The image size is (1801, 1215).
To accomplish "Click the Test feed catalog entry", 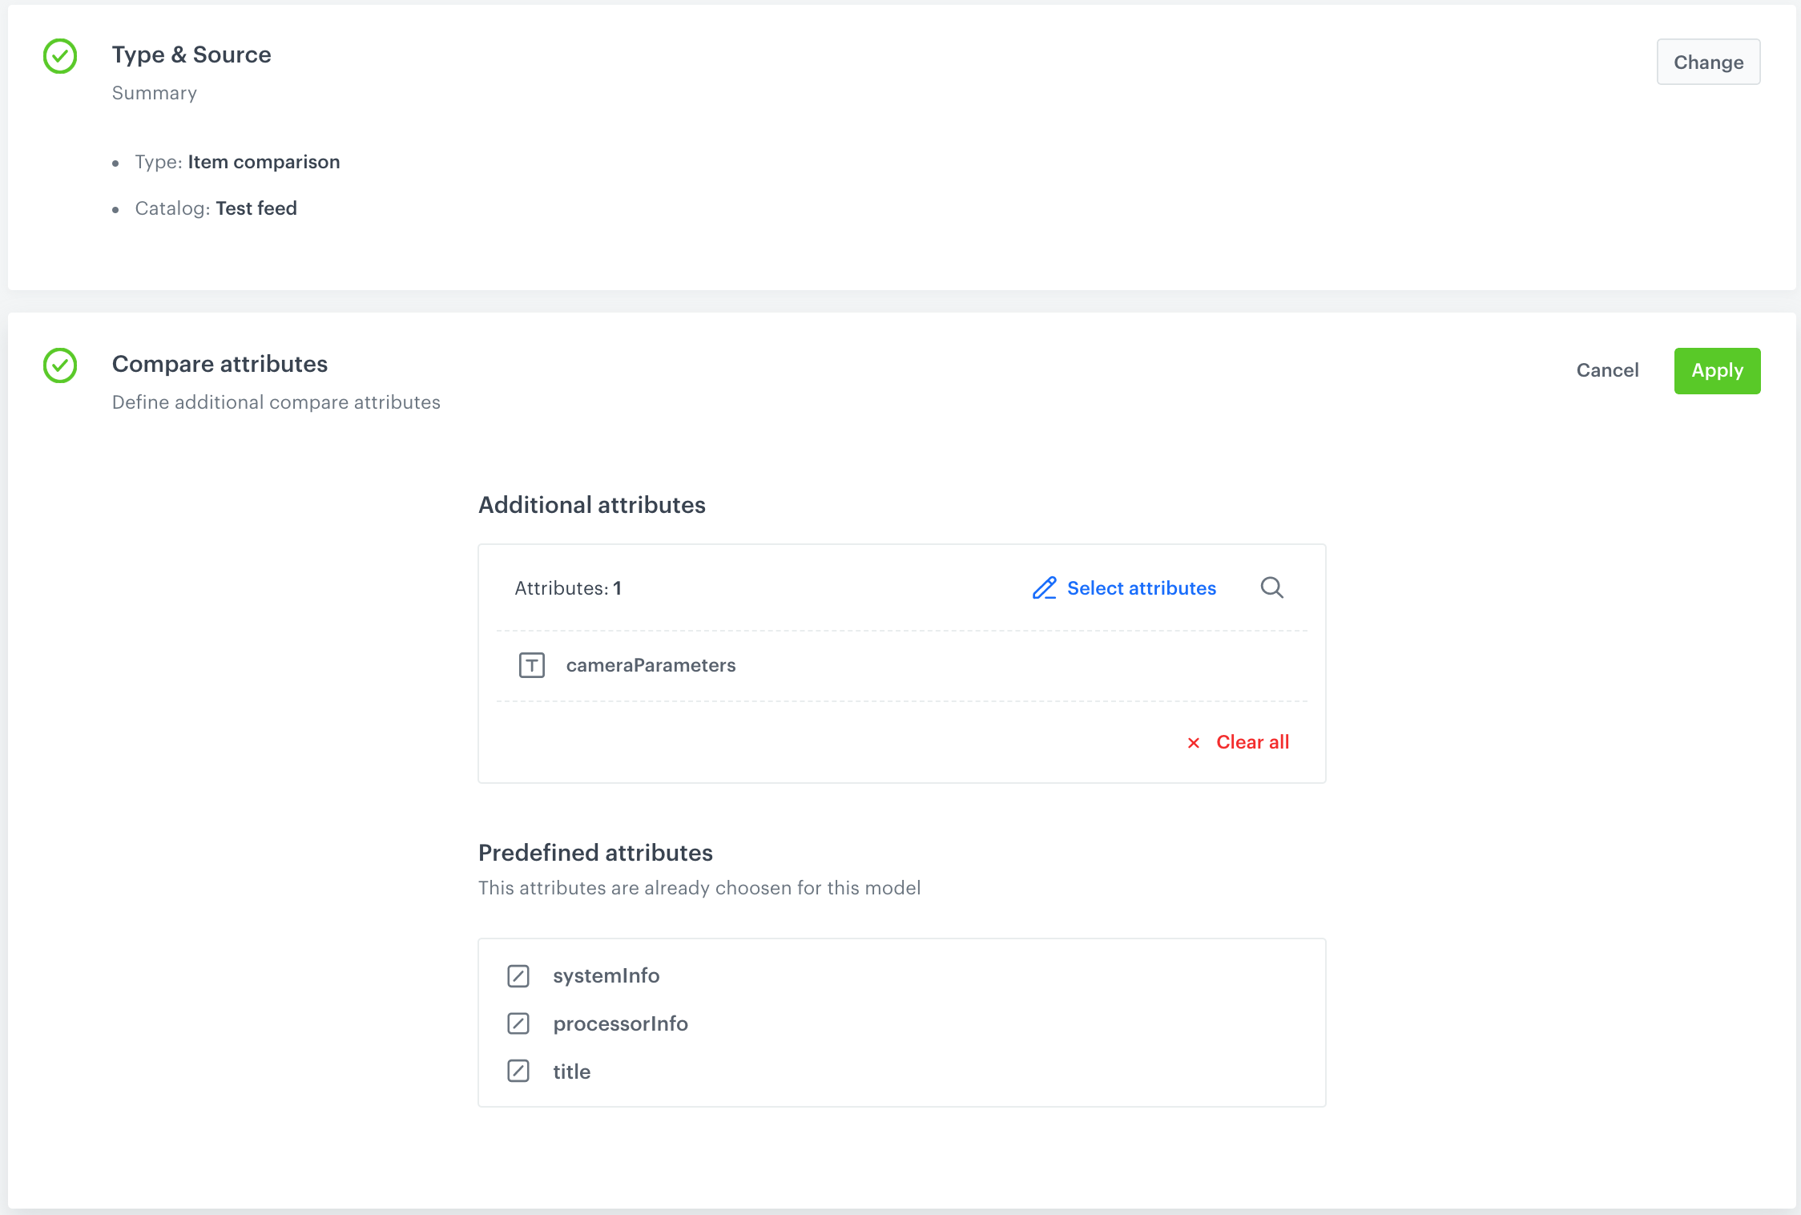I will (256, 208).
